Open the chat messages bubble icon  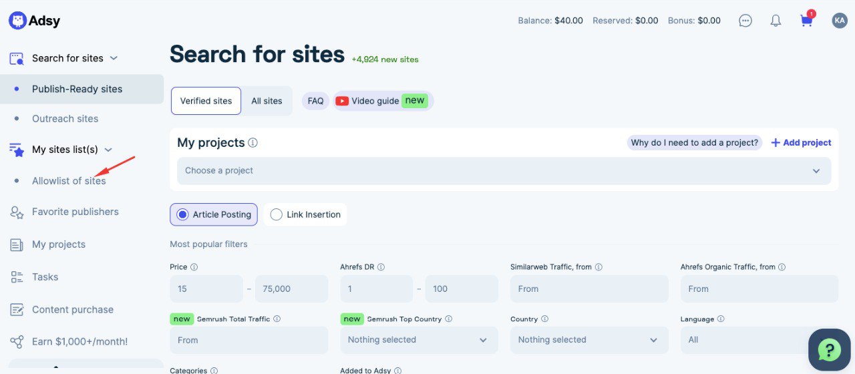click(745, 21)
